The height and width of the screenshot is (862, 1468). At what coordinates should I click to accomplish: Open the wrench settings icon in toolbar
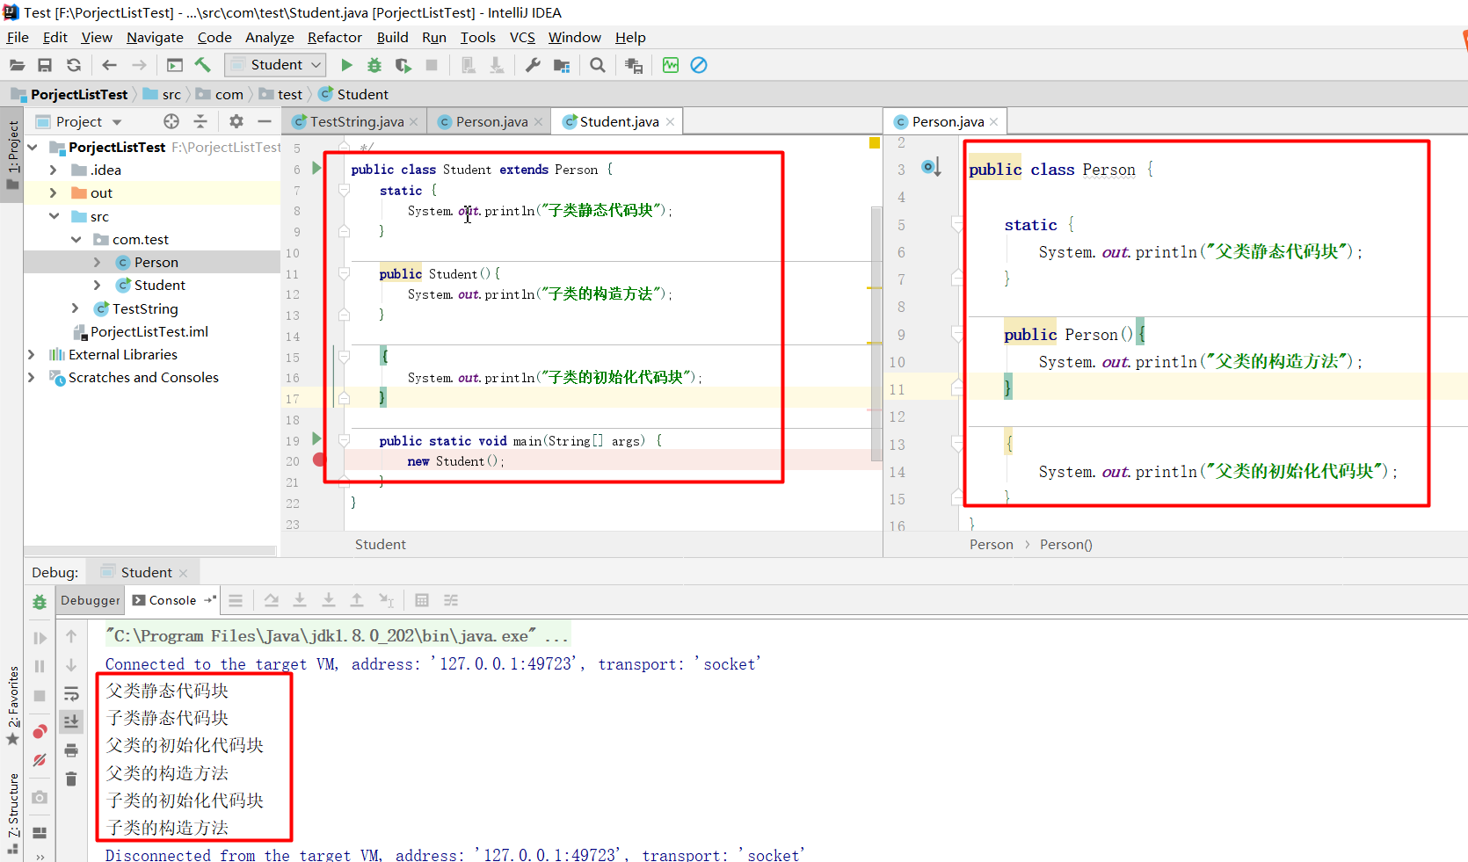pyautogui.click(x=533, y=65)
